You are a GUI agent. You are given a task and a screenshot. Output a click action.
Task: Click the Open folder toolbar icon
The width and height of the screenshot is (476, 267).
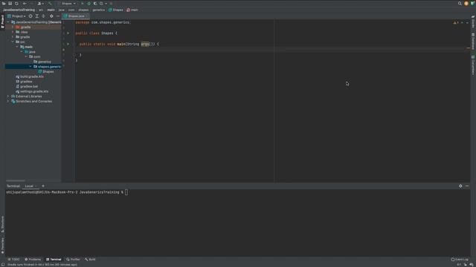[4, 3]
